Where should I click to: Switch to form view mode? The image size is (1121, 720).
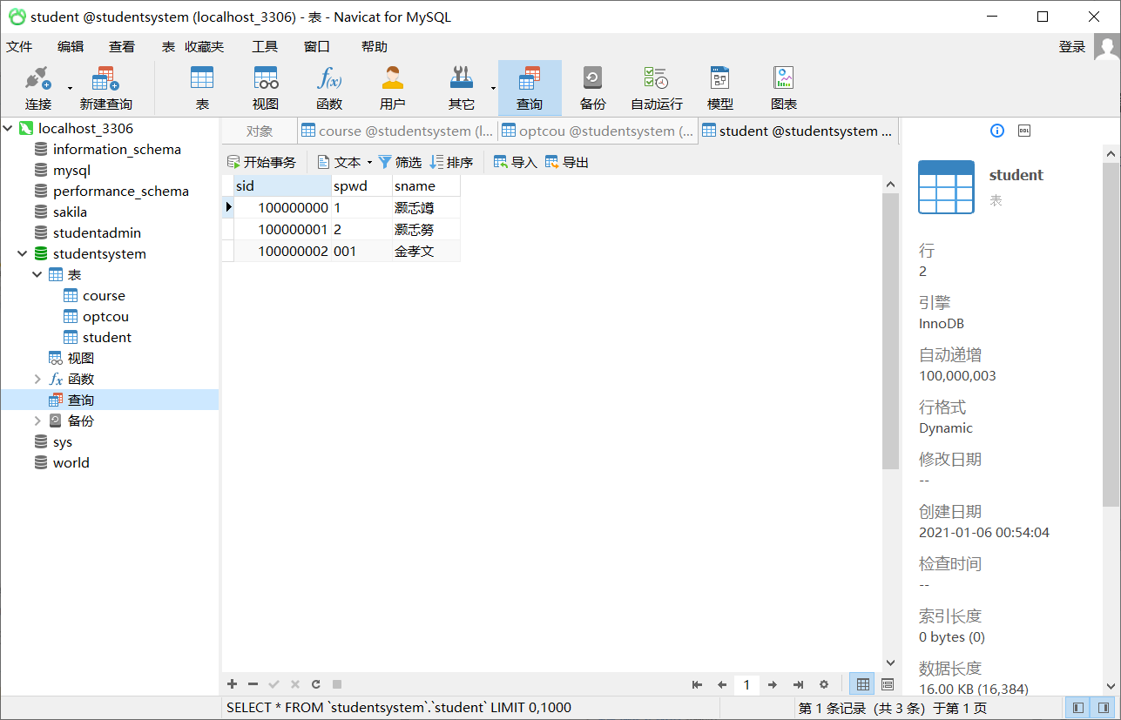(x=888, y=684)
